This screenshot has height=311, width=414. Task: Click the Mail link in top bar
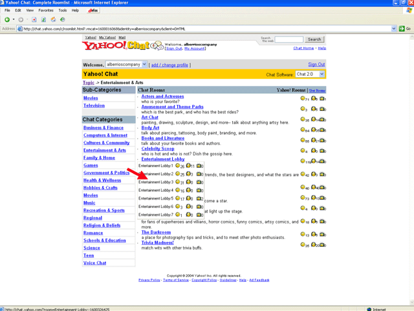(x=122, y=38)
